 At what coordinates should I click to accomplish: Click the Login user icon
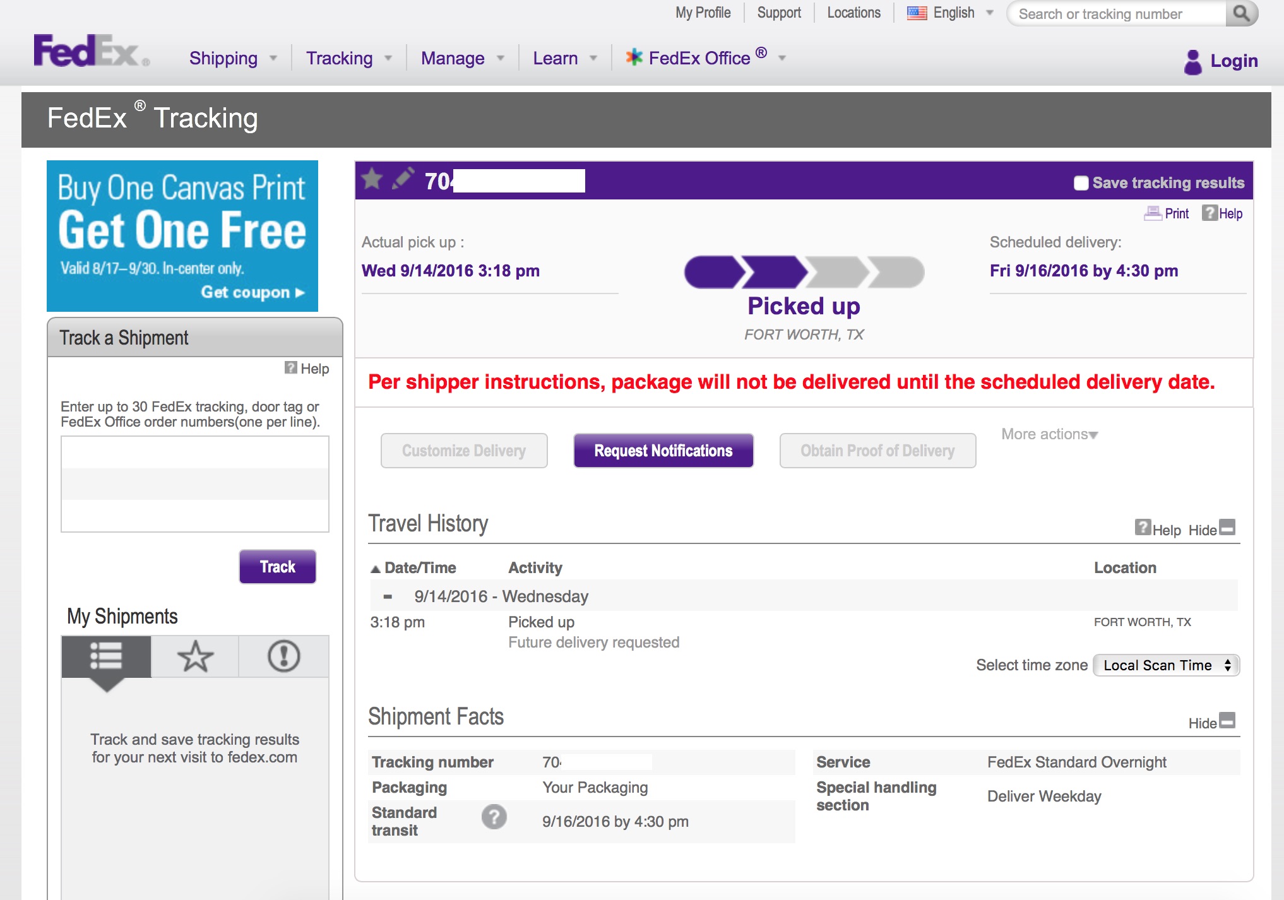[x=1192, y=61]
